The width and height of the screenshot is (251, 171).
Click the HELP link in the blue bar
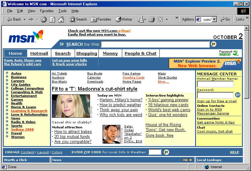(234, 152)
